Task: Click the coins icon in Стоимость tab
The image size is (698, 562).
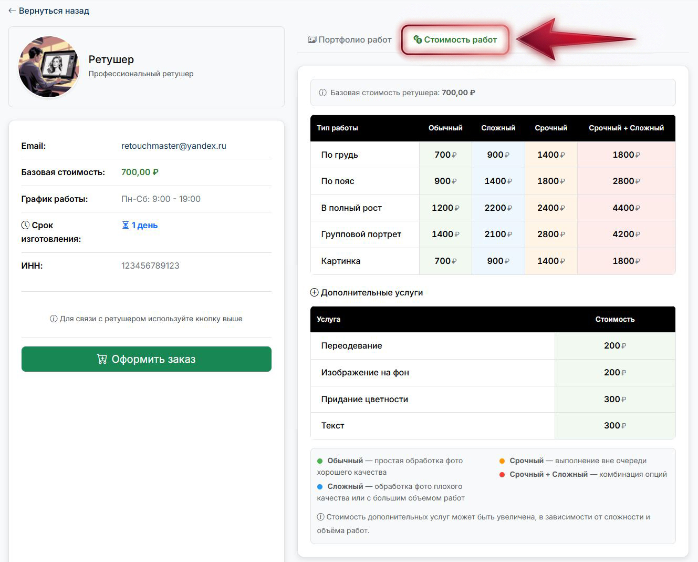Action: click(418, 39)
